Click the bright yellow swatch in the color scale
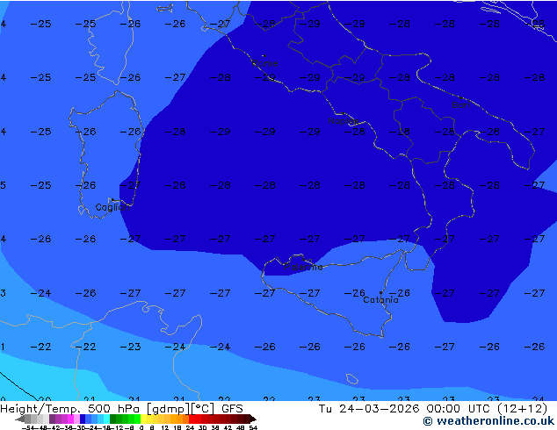557x430 pixels. pos(143,419)
